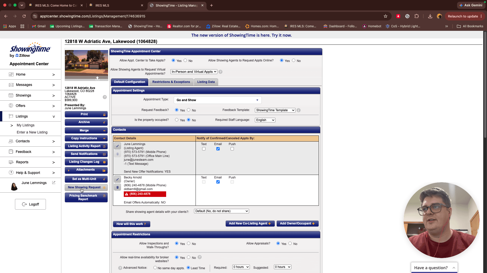487x273 pixels.
Task: Switch to Restrictions & Exceptions tab
Action: pyautogui.click(x=171, y=82)
